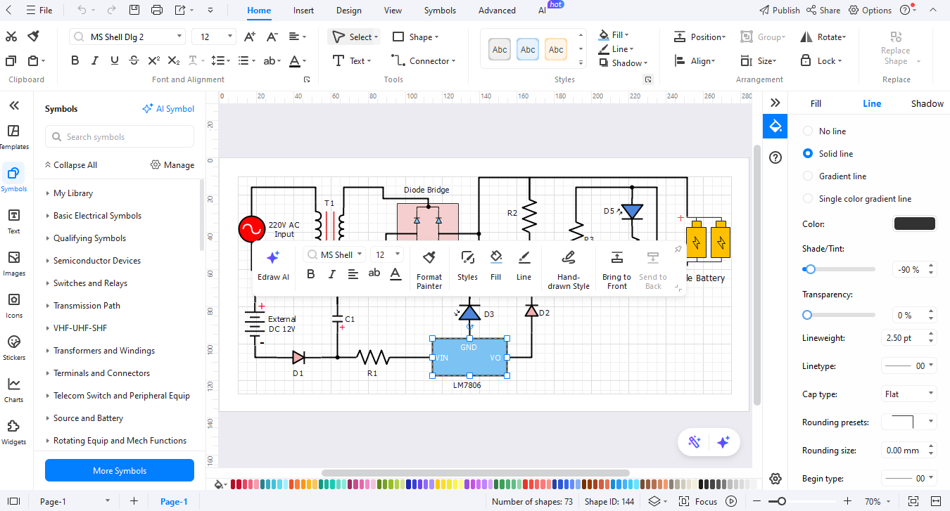The width and height of the screenshot is (950, 511).
Task: Toggle Italic in the ribbon
Action: click(x=95, y=61)
